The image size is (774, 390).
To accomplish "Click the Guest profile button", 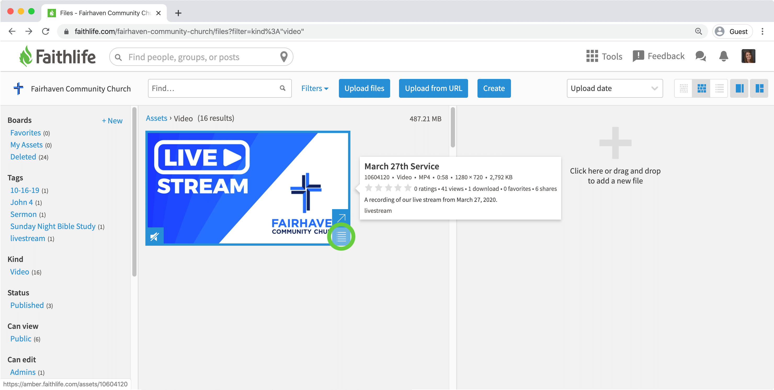I will [x=732, y=31].
